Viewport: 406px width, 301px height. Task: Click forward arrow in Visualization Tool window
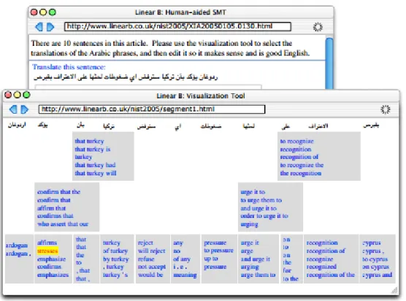25,109
